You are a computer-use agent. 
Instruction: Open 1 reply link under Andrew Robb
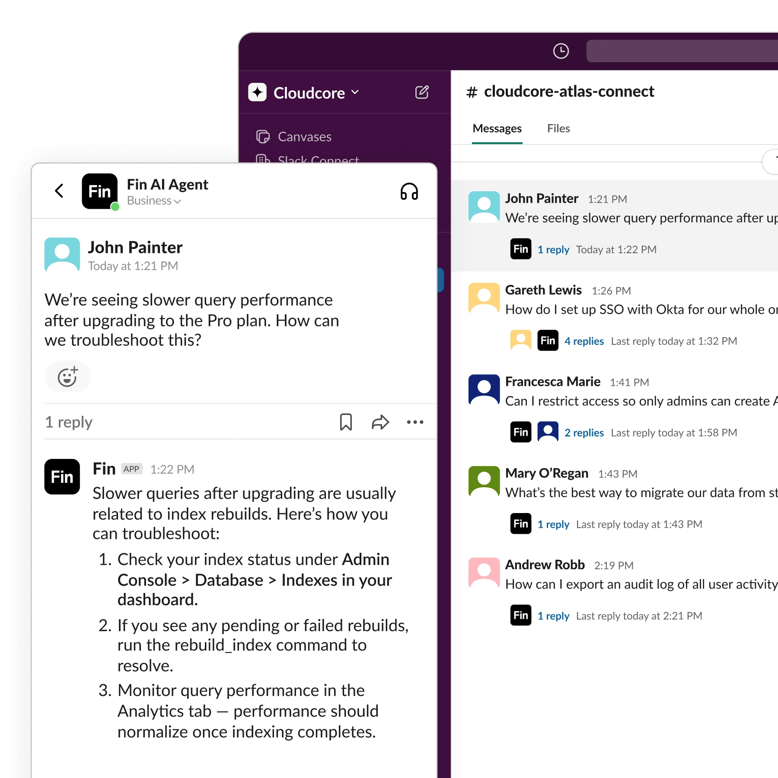click(x=553, y=616)
